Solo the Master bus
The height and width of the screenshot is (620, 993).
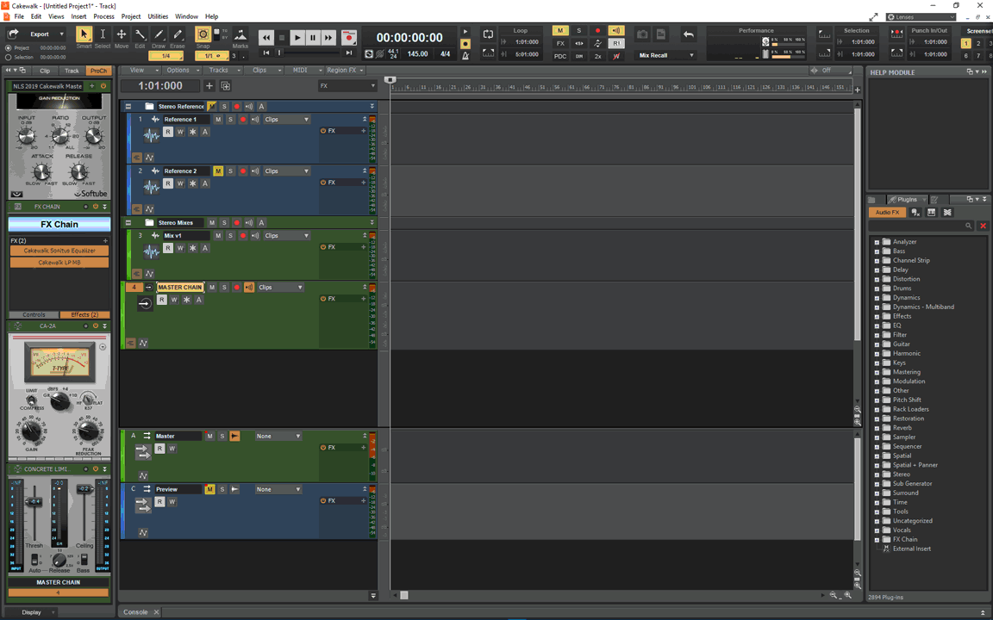click(x=222, y=436)
